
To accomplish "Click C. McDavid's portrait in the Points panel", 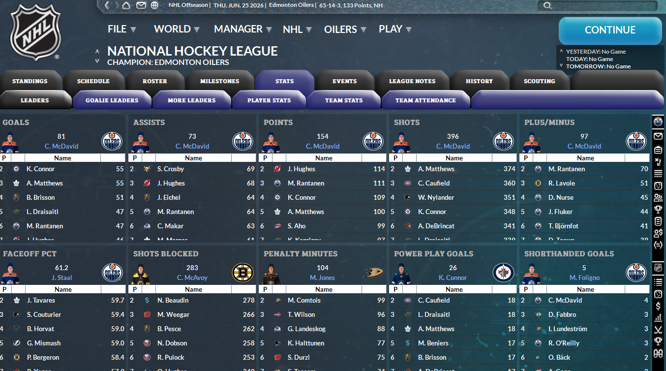I will pos(270,142).
